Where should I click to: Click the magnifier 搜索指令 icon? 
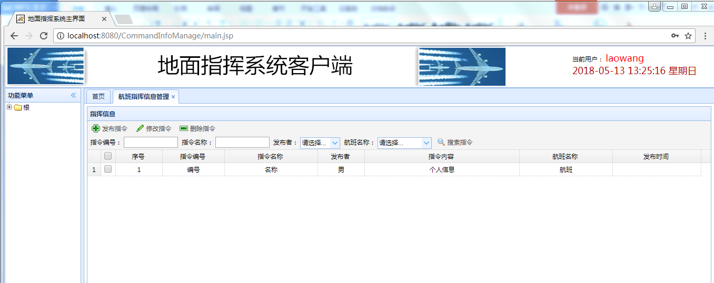(x=441, y=142)
